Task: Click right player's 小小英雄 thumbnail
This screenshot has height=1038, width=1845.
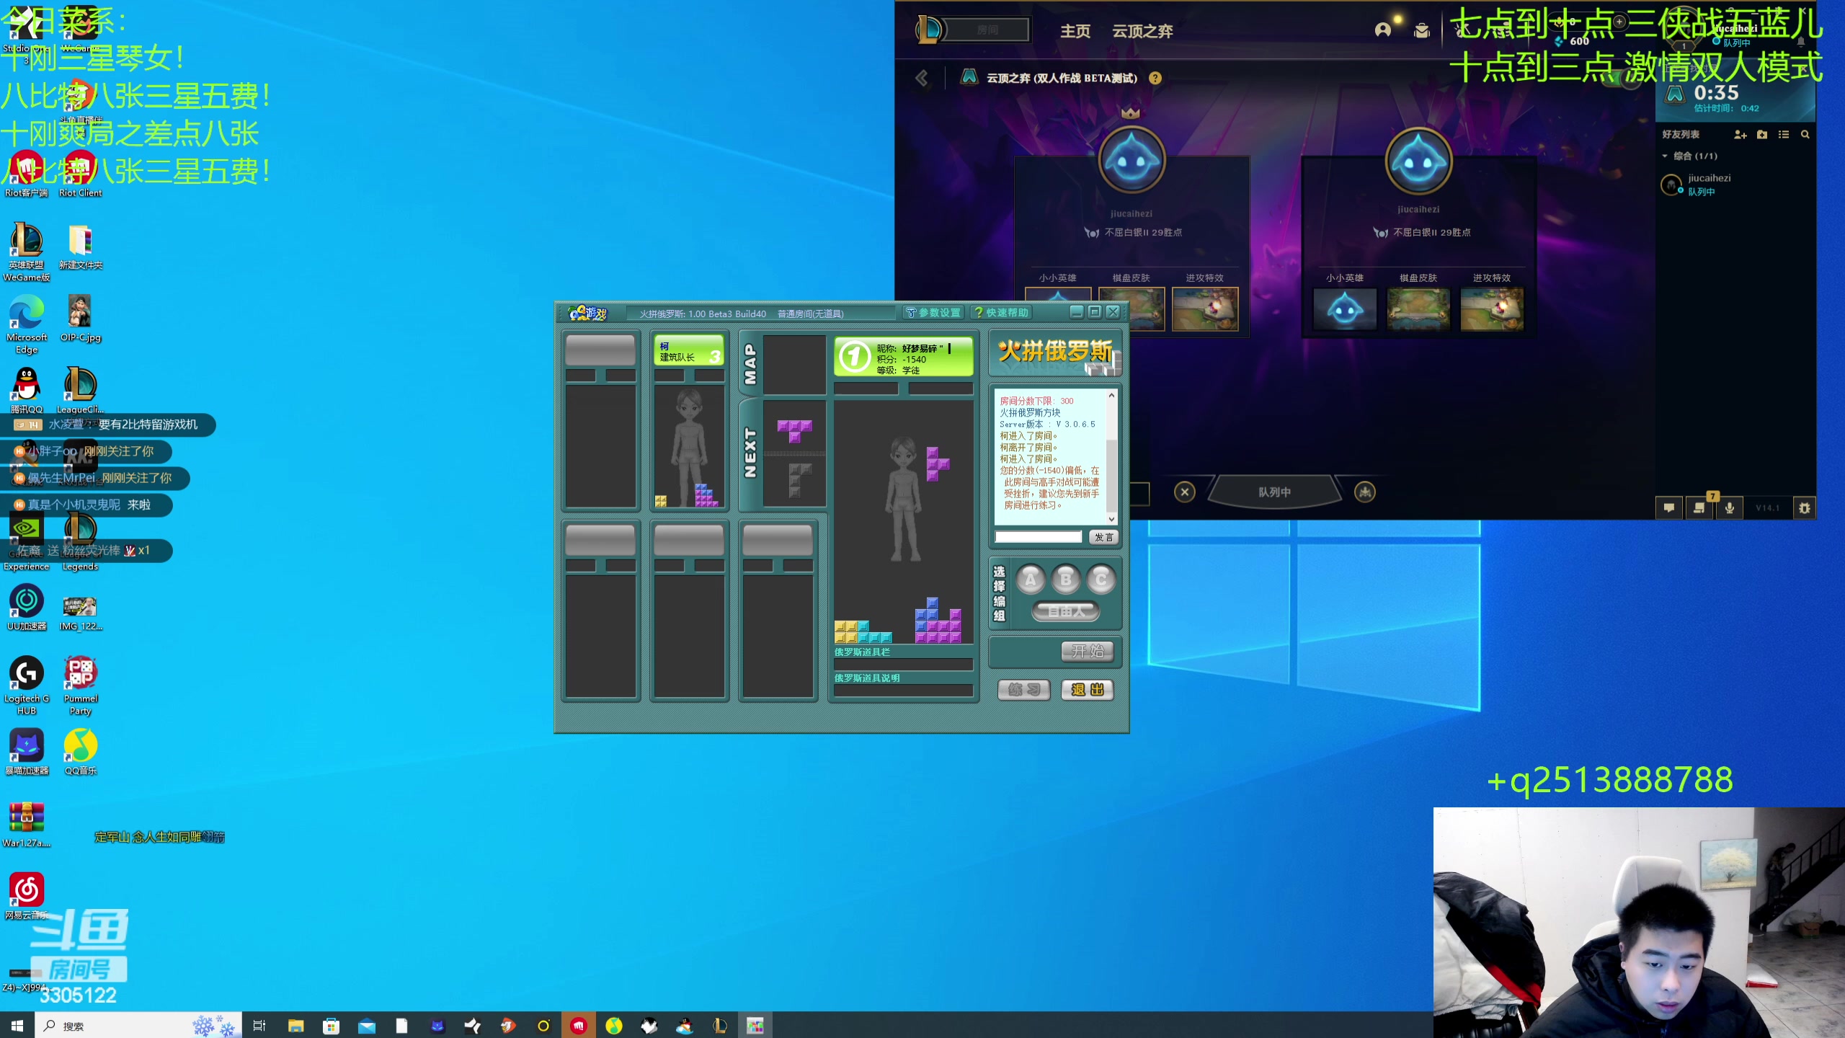Action: click(1345, 309)
